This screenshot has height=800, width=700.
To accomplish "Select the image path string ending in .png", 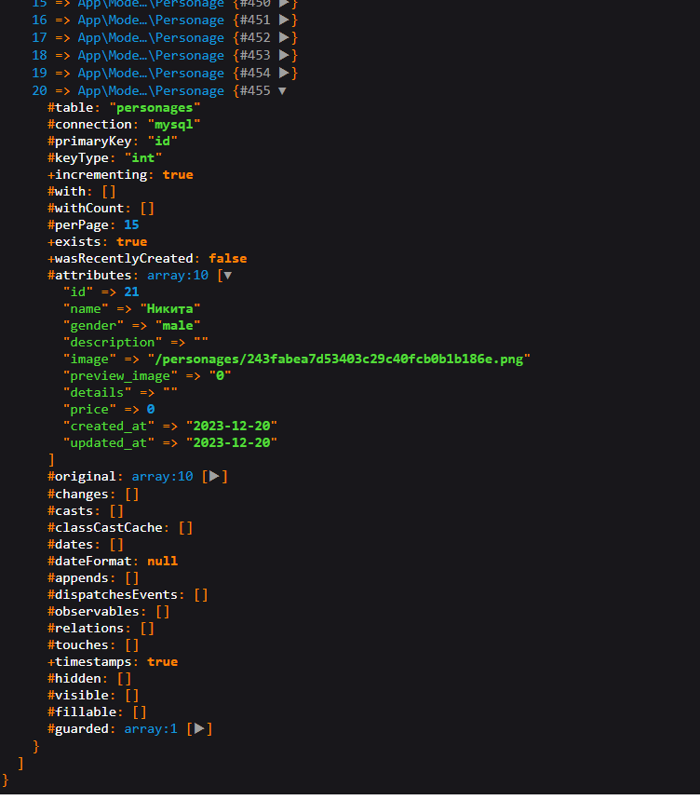I will tap(339, 359).
